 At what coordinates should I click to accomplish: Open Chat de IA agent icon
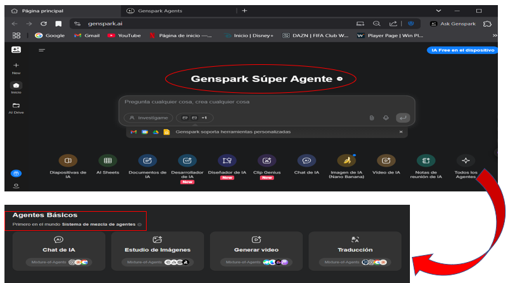[x=307, y=161]
